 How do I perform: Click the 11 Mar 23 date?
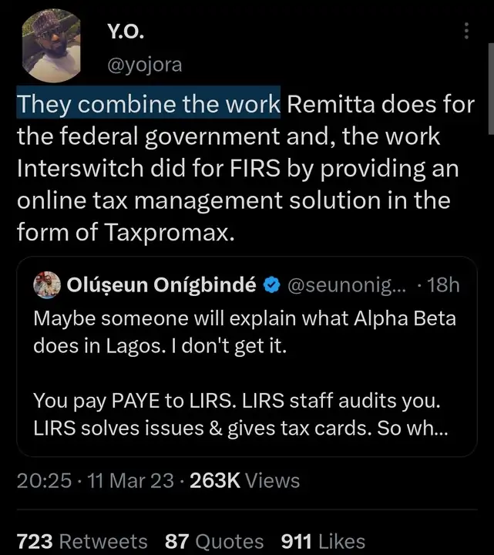pos(119,482)
